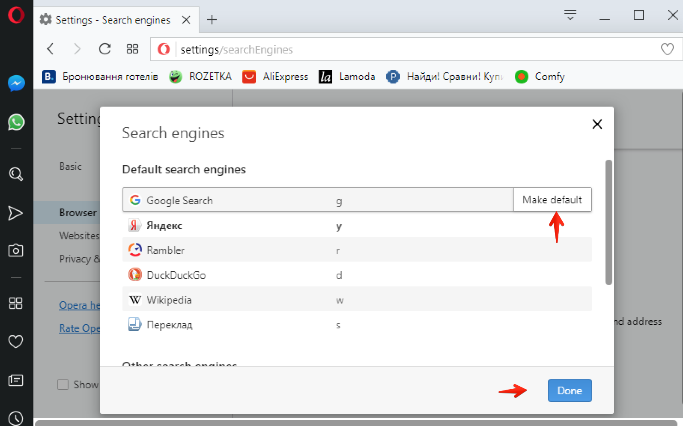683x426 pixels.
Task: Go forward to the next page
Action: pos(77,49)
